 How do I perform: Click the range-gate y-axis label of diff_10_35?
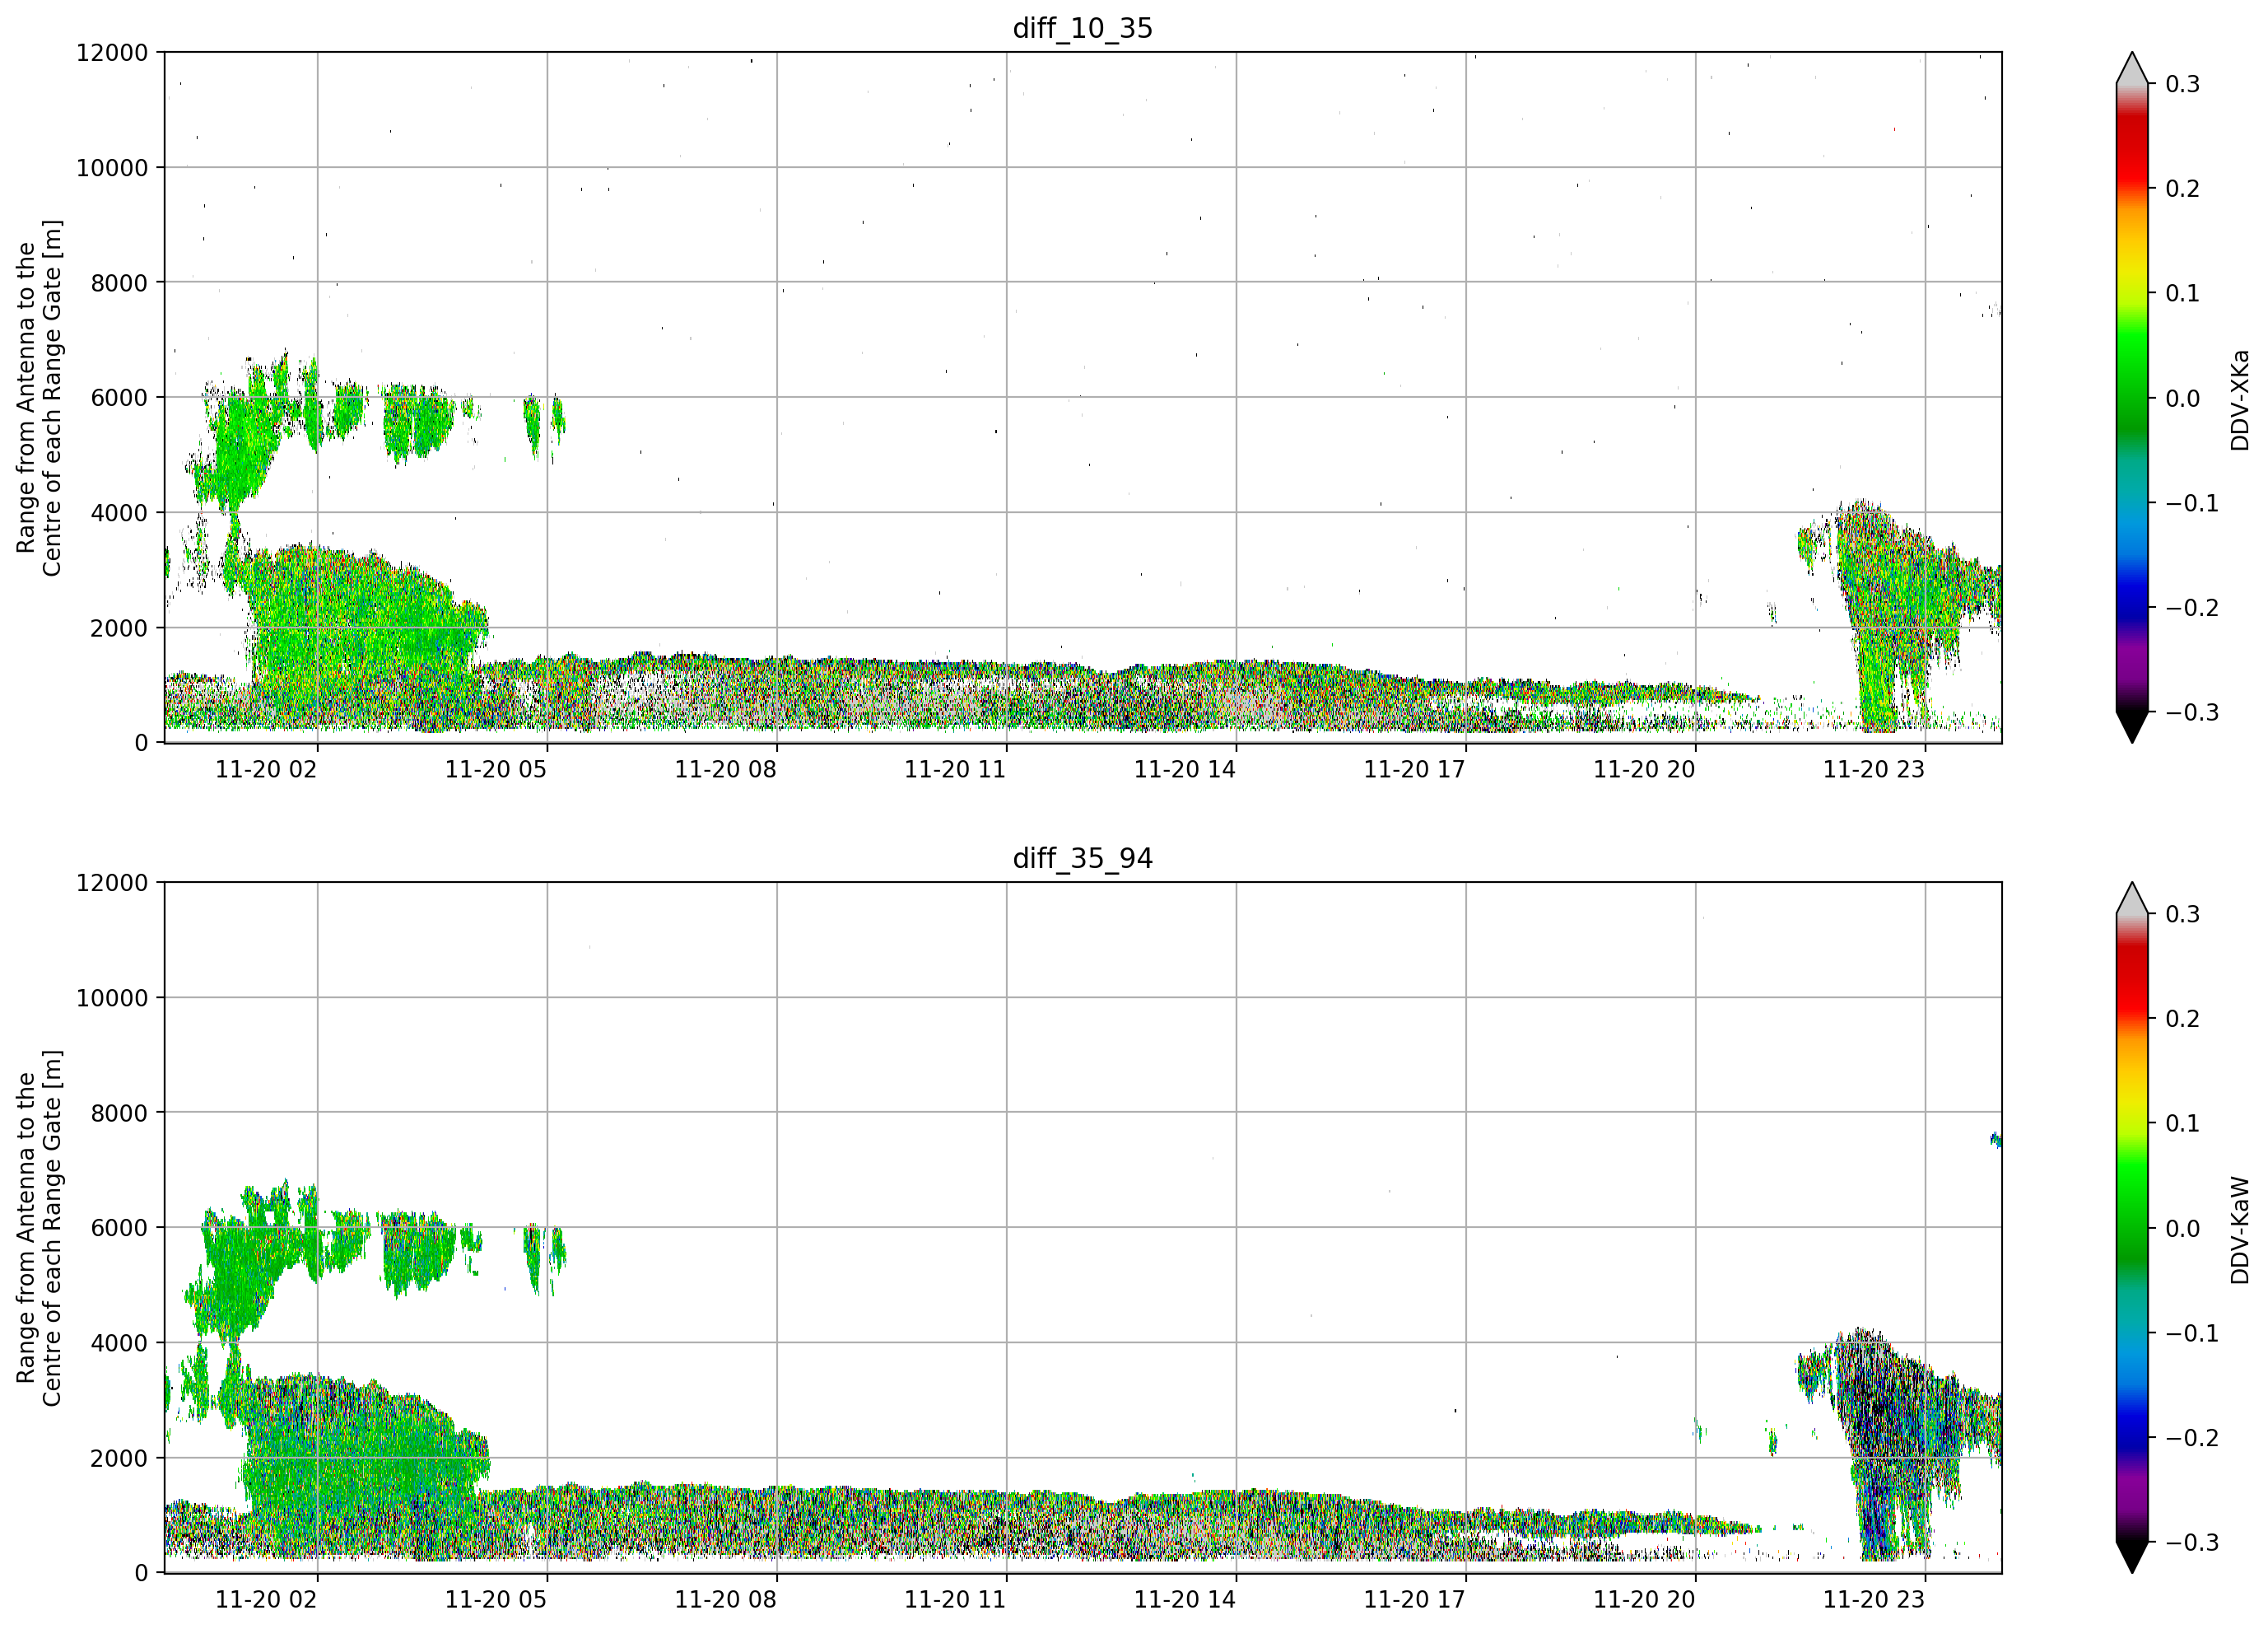[x=39, y=399]
